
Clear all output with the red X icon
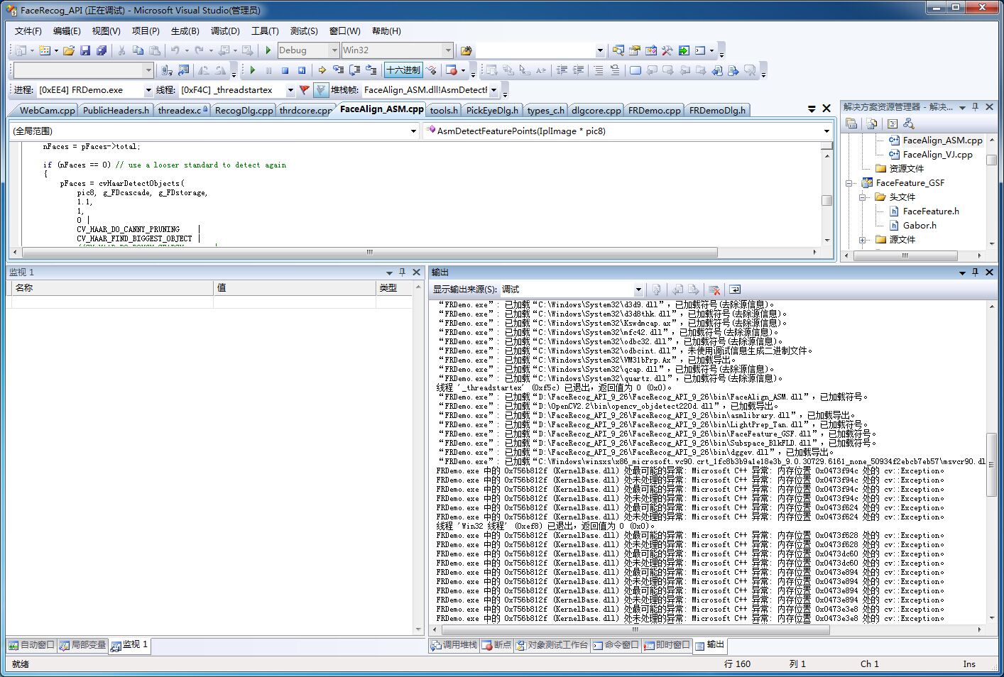(714, 290)
